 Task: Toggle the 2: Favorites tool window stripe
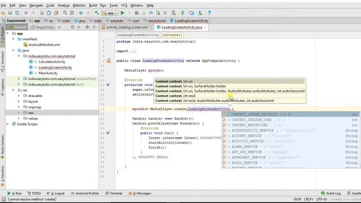tap(2, 176)
